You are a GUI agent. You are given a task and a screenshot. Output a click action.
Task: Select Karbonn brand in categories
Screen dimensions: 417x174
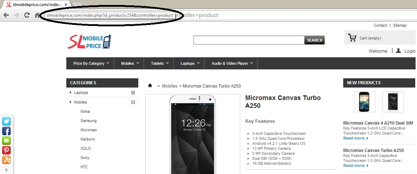click(x=88, y=139)
